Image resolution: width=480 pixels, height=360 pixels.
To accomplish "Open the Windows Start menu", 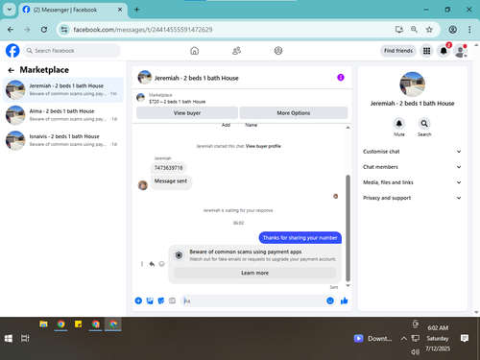I will (x=9, y=338).
